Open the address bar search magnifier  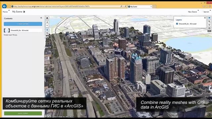(121, 6)
